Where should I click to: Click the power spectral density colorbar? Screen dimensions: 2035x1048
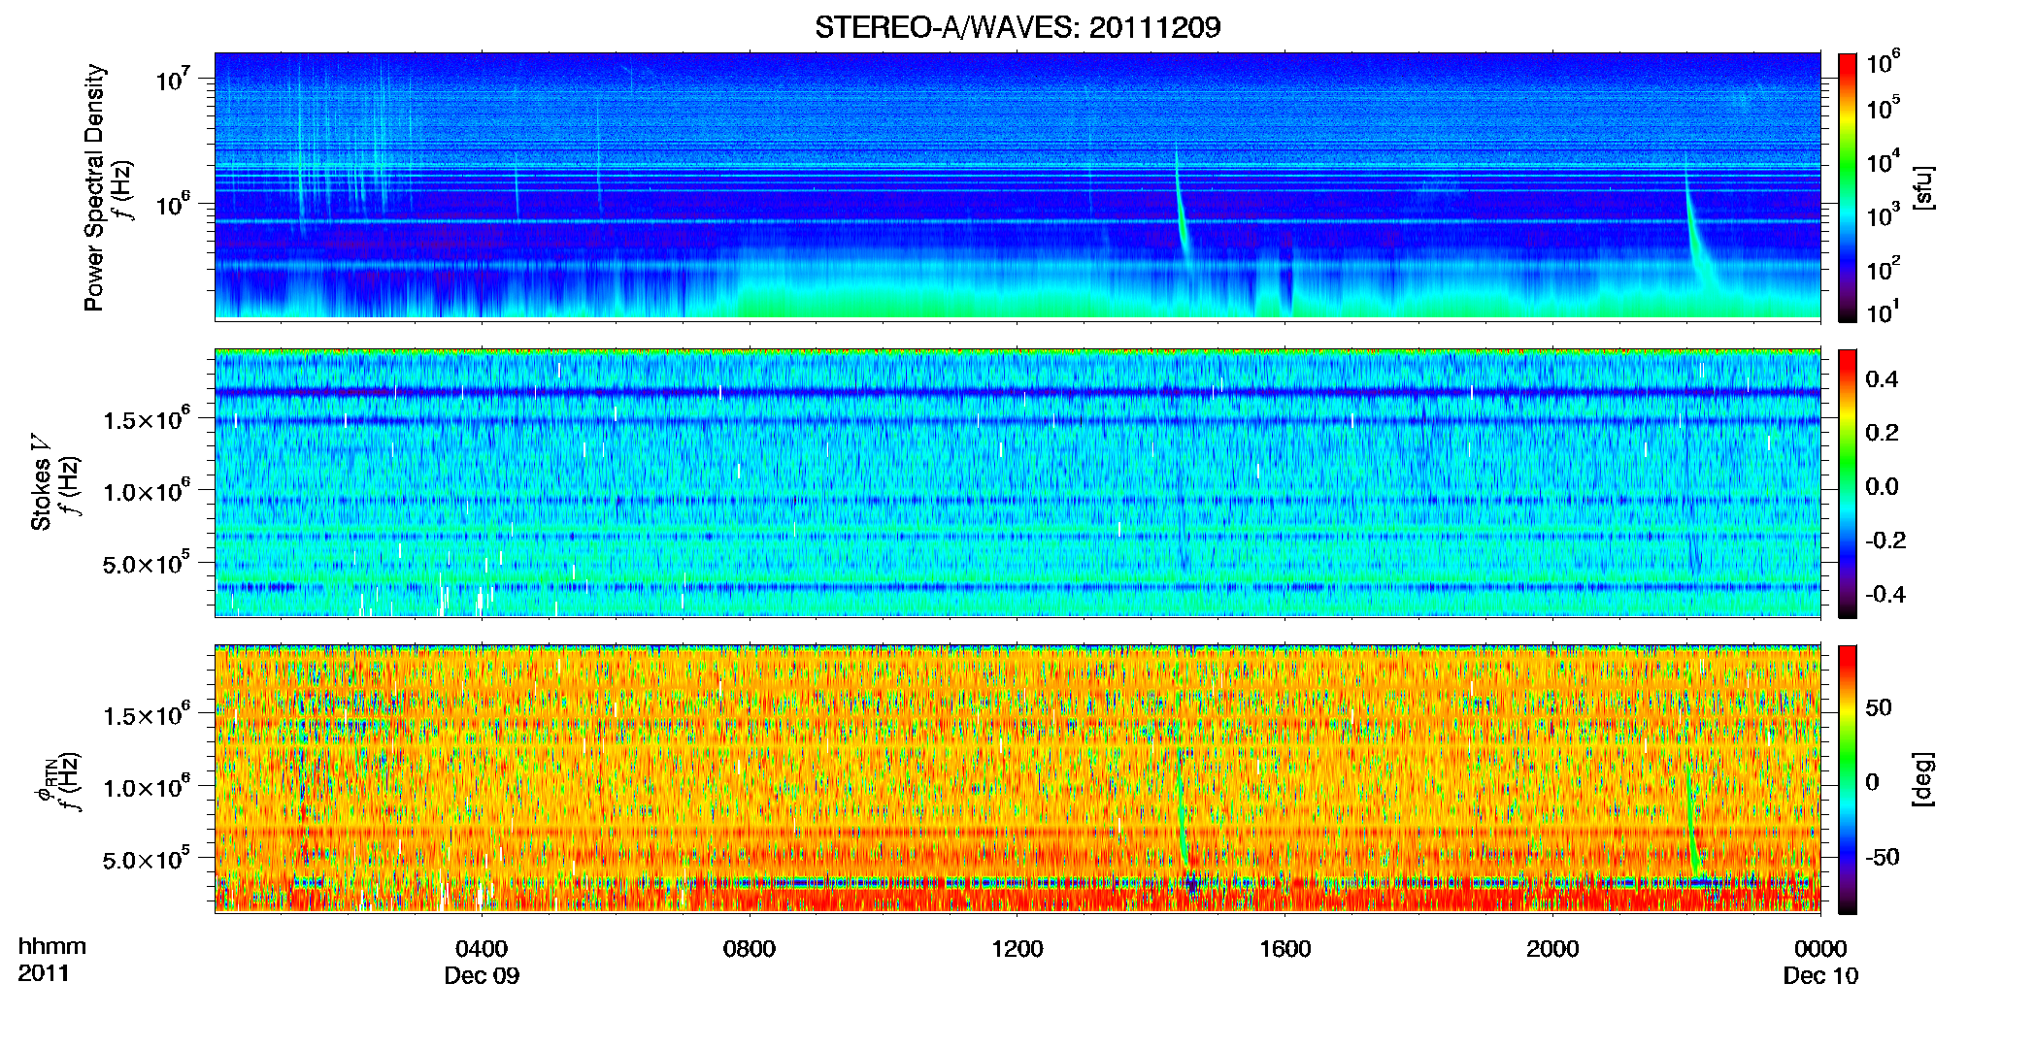[1848, 187]
